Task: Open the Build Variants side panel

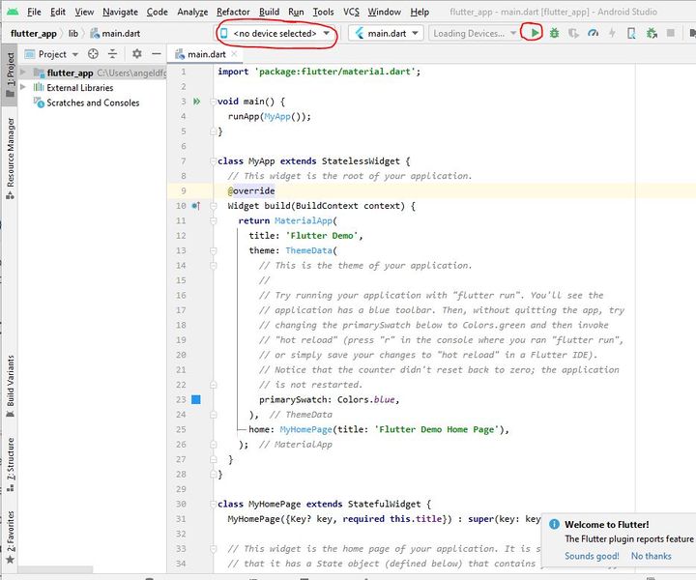Action: (x=10, y=386)
